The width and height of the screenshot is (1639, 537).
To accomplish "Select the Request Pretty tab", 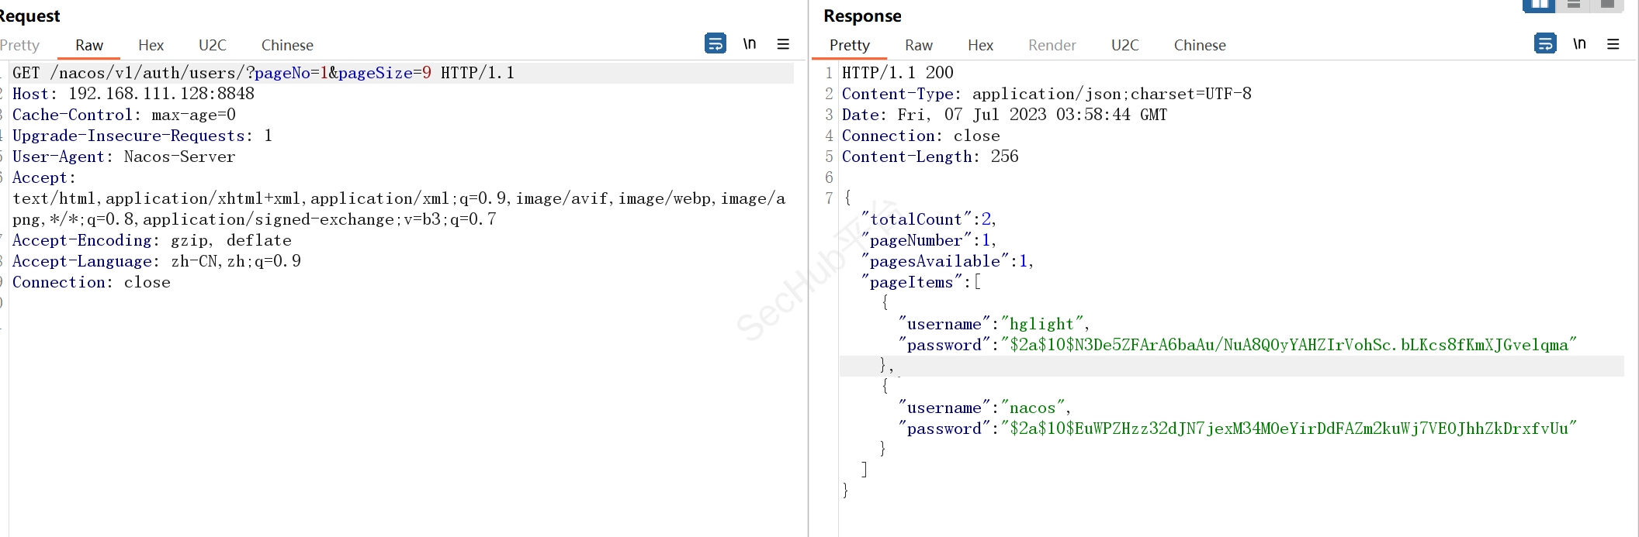I will click(x=19, y=45).
